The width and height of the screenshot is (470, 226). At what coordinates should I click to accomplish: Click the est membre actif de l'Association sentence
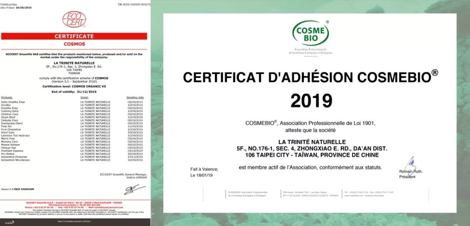[x=311, y=168]
